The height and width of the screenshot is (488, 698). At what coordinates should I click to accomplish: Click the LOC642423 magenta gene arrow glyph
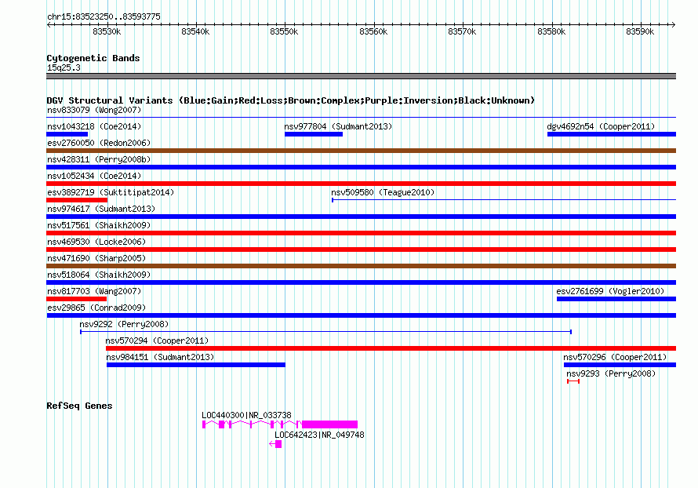coord(275,444)
